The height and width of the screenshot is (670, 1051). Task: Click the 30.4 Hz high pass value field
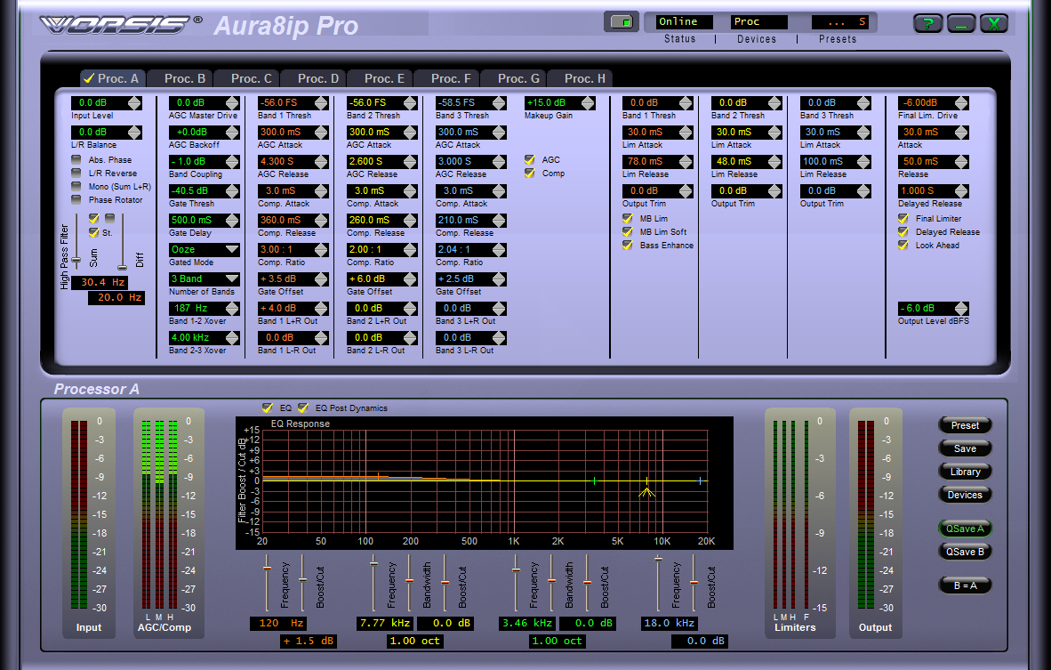coord(100,282)
